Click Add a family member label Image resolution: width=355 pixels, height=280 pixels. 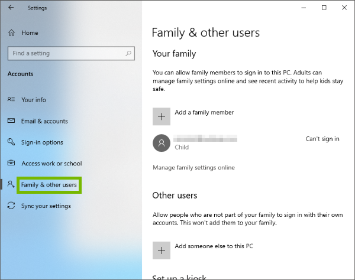(x=204, y=112)
